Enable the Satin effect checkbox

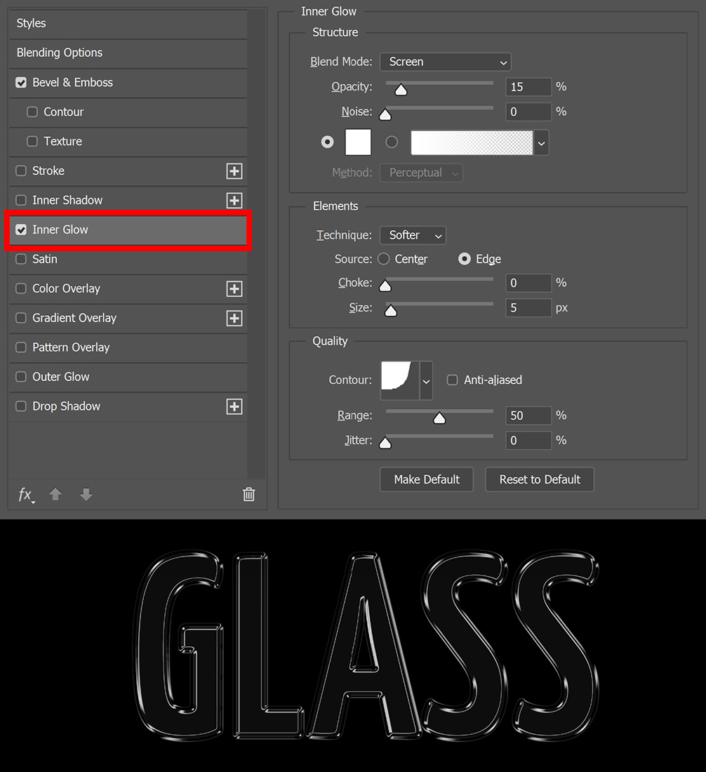click(x=21, y=259)
